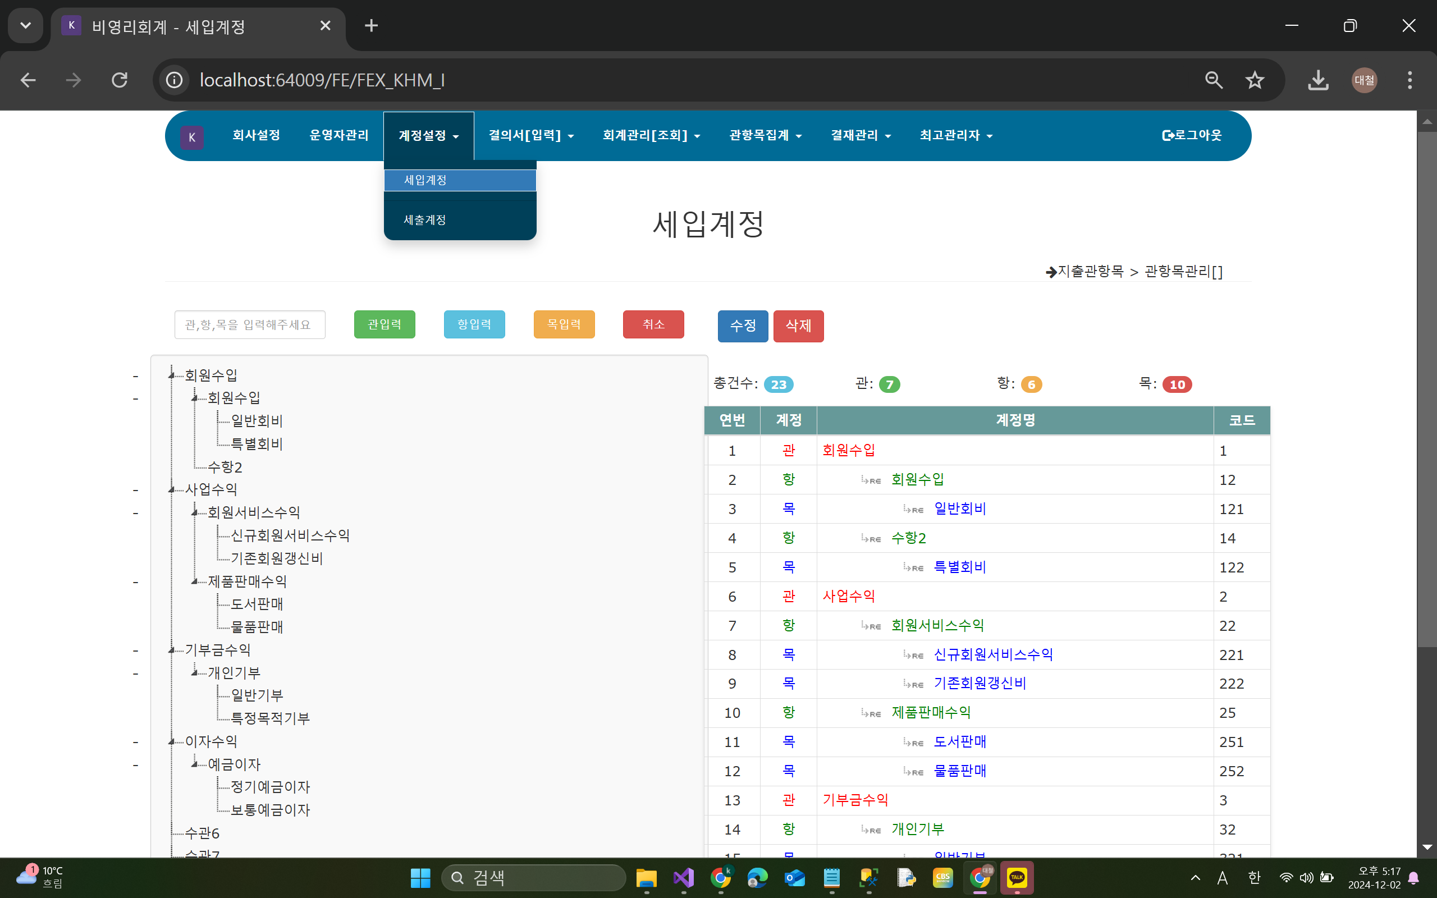Image resolution: width=1437 pixels, height=898 pixels.
Task: Open Microsoft Edge from the taskbar
Action: pos(758,878)
